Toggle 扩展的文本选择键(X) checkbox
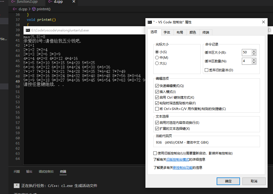This screenshot has width=273, height=194. click(157, 129)
